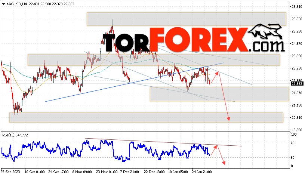The width and height of the screenshot is (305, 176).
Task: Click the 8 Nov 09:00 time label
Action: tap(82, 172)
